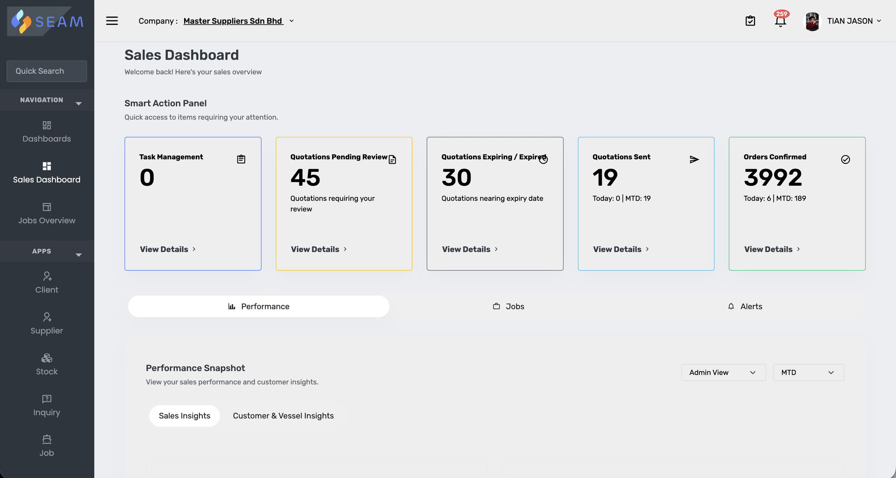The width and height of the screenshot is (896, 478).
Task: Open the company selector dropdown arrow
Action: pyautogui.click(x=292, y=21)
